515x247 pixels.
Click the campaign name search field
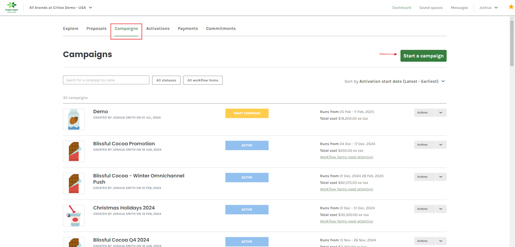[106, 80]
